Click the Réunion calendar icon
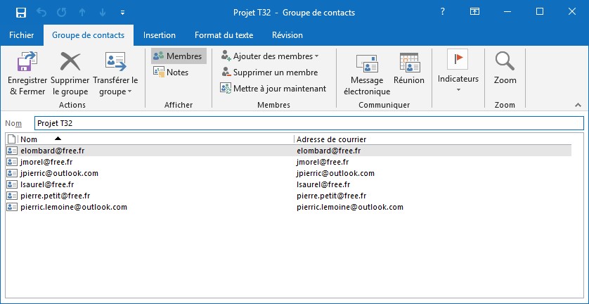The height and width of the screenshot is (304, 589). pos(408,63)
